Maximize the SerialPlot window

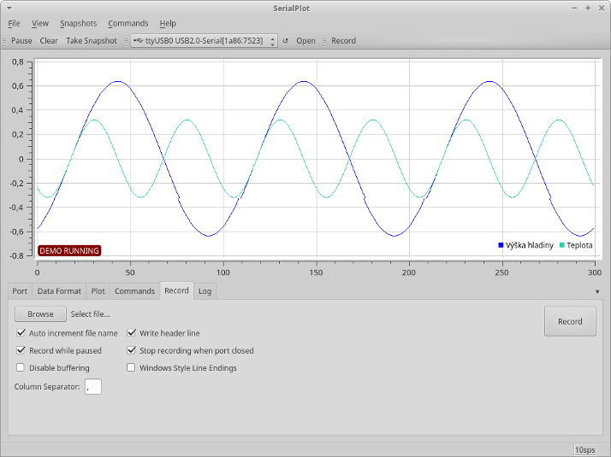pyautogui.click(x=588, y=8)
